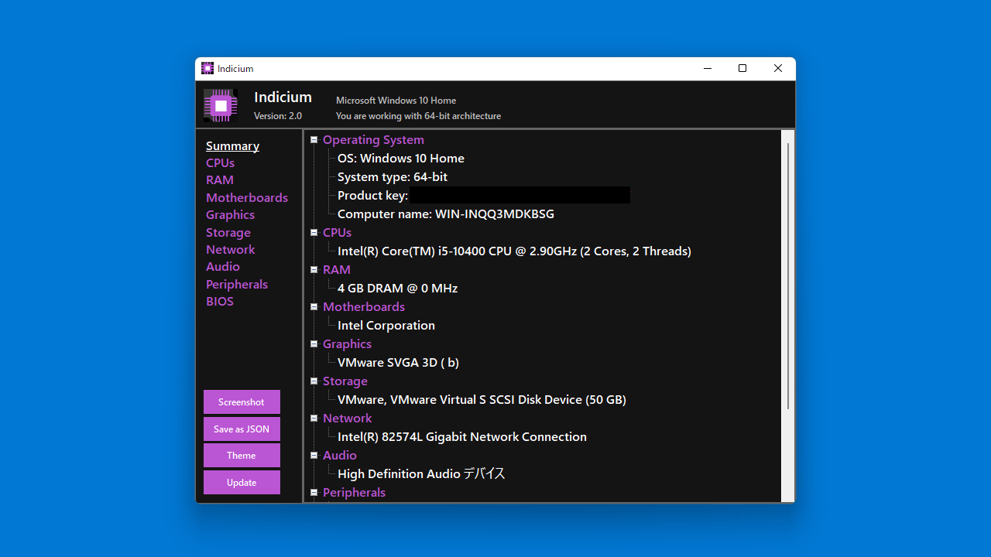Open the CPUs sidebar section
Image resolution: width=991 pixels, height=557 pixels.
(220, 163)
